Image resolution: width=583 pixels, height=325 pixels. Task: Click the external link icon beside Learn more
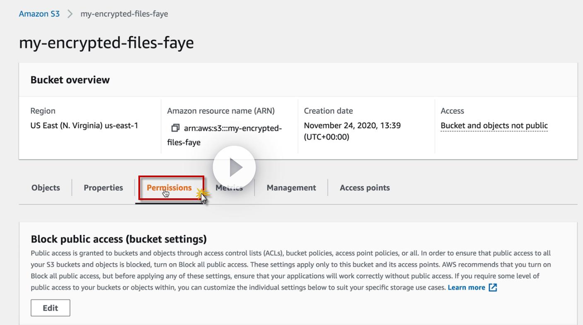point(493,288)
